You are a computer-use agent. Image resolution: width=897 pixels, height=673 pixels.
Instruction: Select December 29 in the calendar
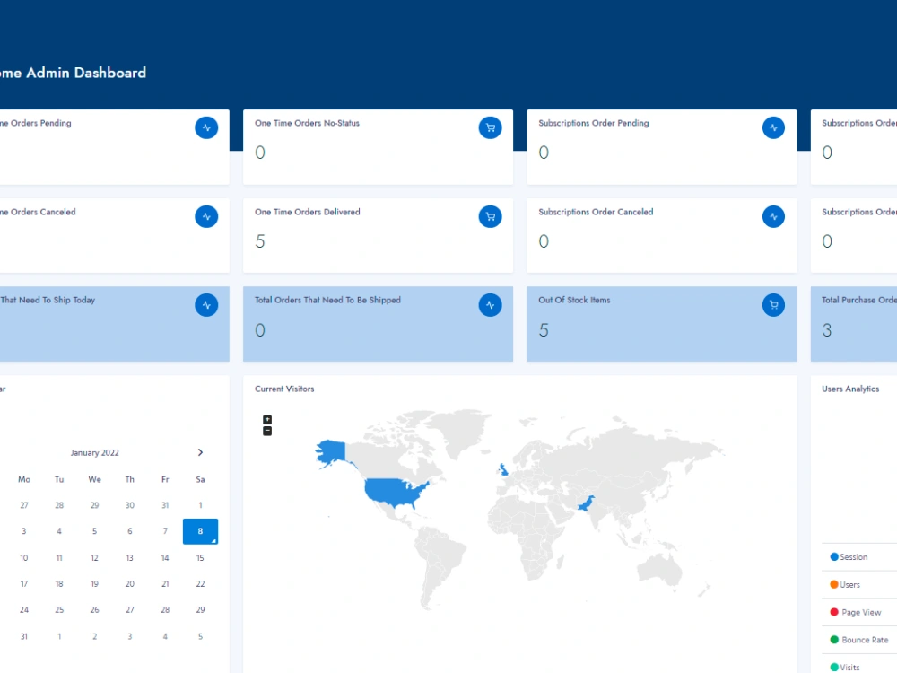(94, 505)
